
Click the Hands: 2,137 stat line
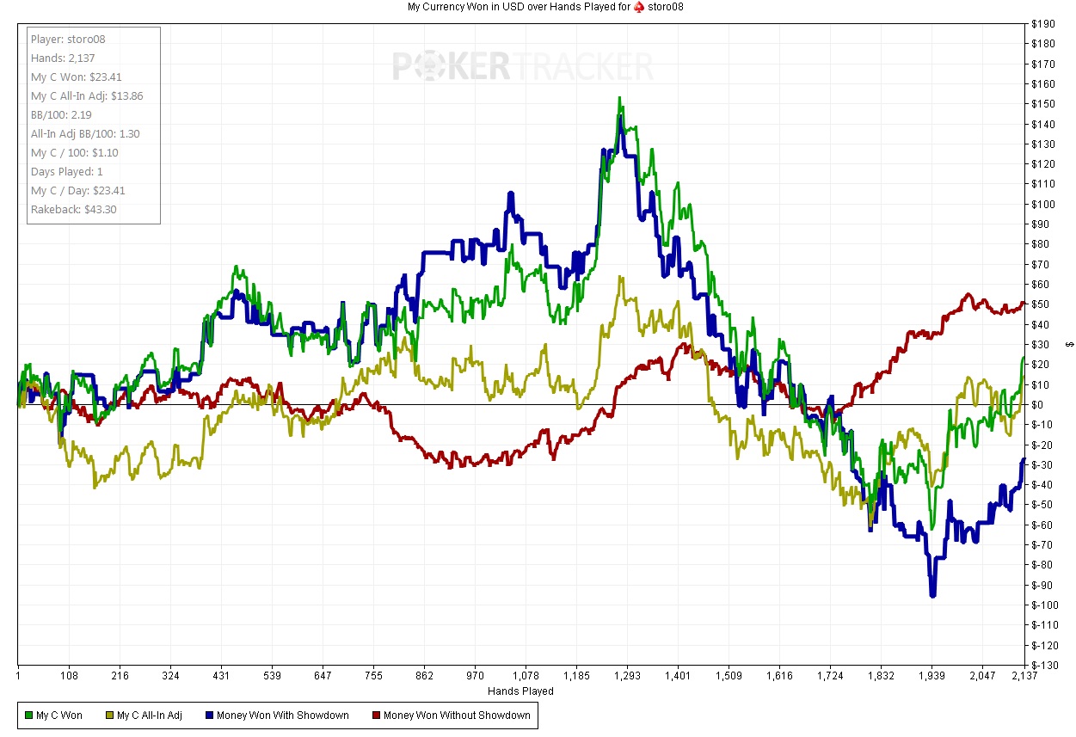pos(65,58)
